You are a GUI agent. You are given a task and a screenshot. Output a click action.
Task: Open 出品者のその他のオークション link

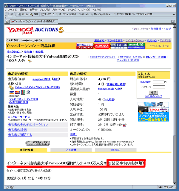pos(28,125)
